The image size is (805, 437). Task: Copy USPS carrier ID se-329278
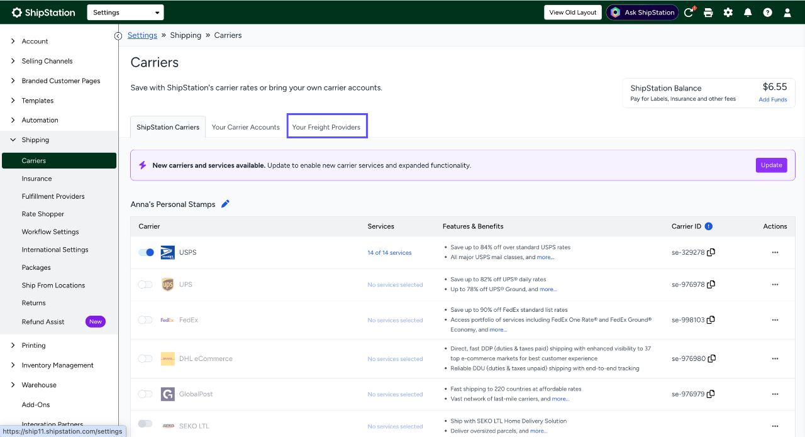tap(711, 252)
